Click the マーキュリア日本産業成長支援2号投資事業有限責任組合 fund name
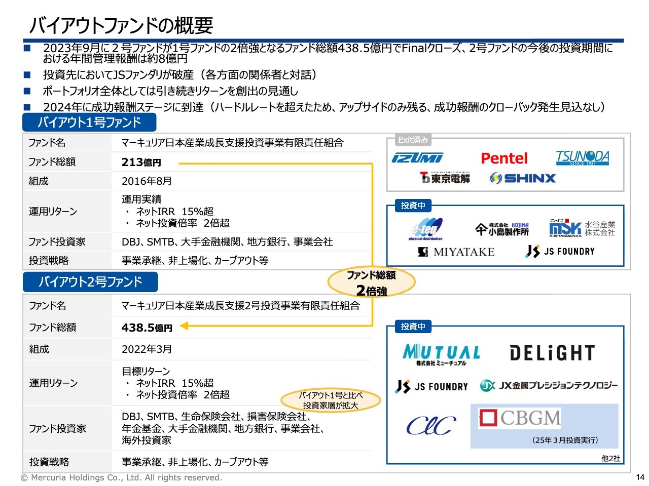The image size is (649, 486). click(240, 305)
